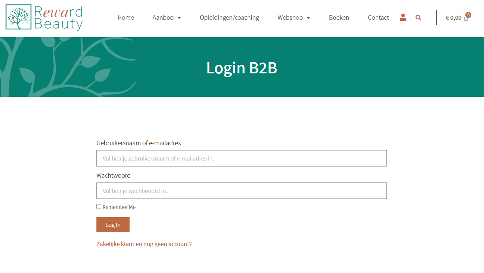Open the Webshop menu label

(290, 18)
